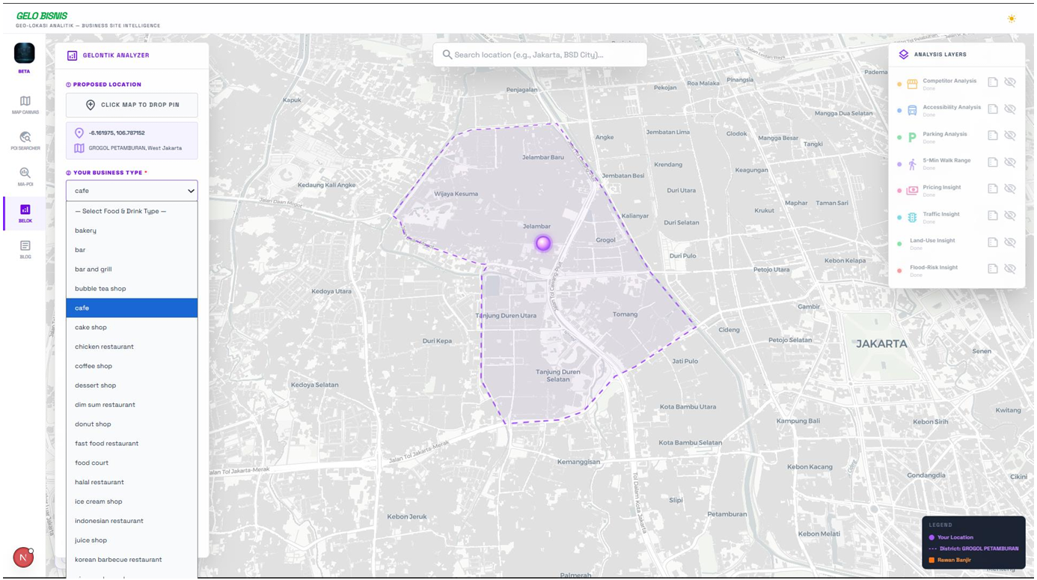1037x580 pixels.
Task: Click the purple location pin on the map
Action: (x=543, y=243)
